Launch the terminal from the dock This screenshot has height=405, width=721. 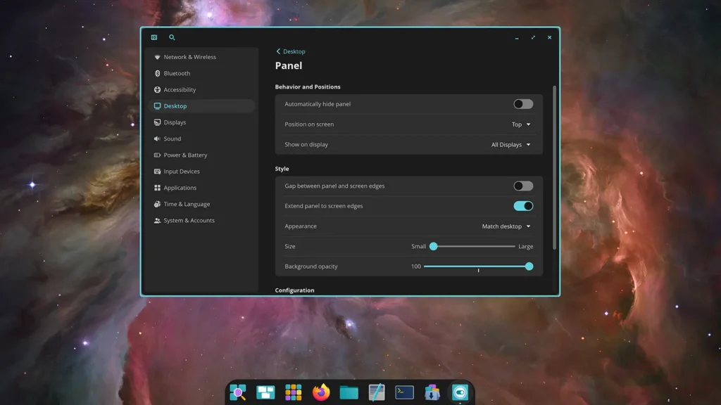coord(404,392)
